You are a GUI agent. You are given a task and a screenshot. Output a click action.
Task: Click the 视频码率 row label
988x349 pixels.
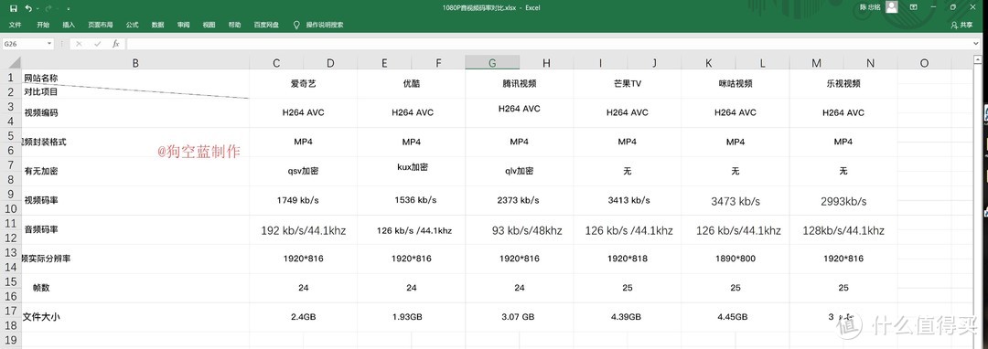point(41,200)
